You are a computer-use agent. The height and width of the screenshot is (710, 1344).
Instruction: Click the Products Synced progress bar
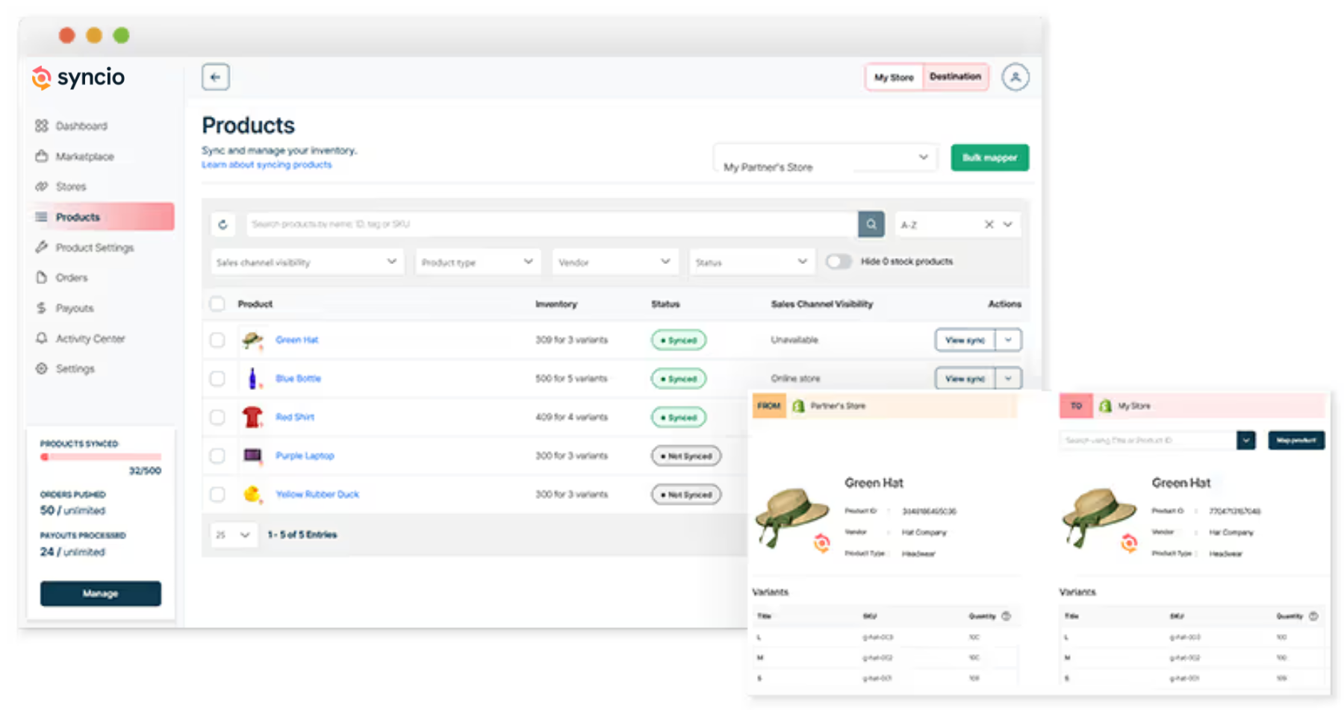(x=101, y=456)
